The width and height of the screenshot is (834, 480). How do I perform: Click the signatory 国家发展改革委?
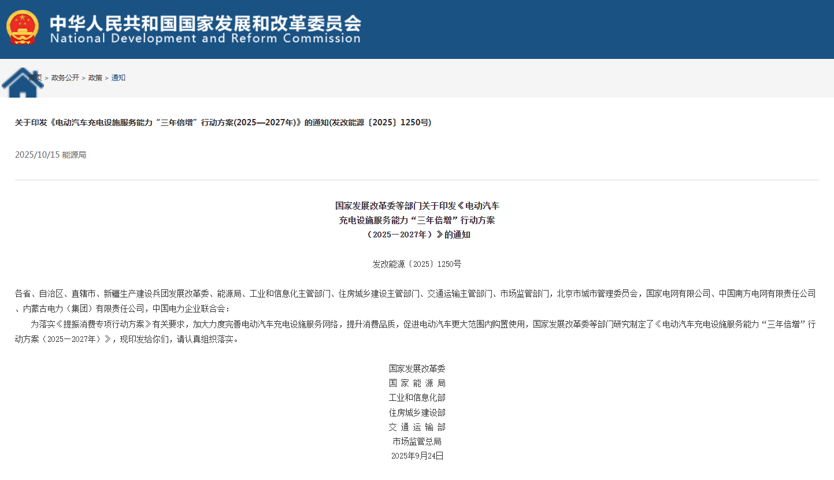(417, 369)
